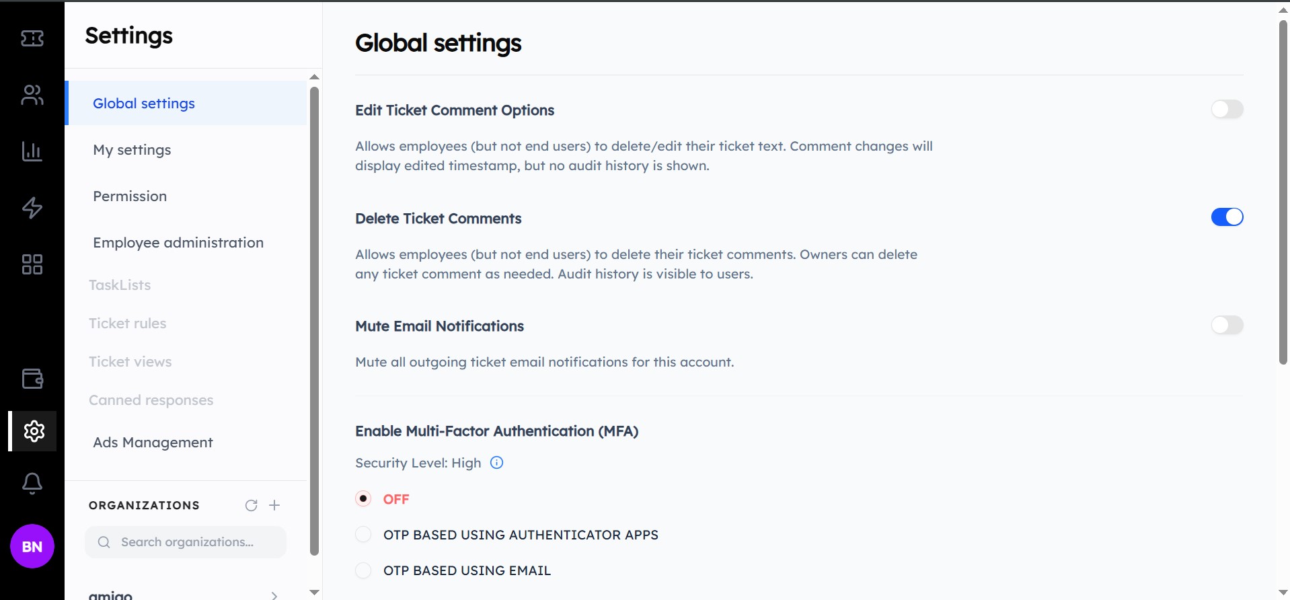Open the apps grid icon

coord(31,264)
